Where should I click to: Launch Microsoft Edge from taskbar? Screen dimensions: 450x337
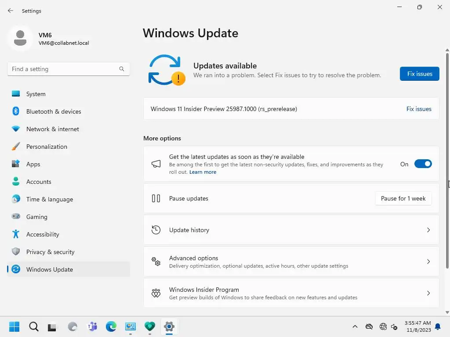[111, 326]
